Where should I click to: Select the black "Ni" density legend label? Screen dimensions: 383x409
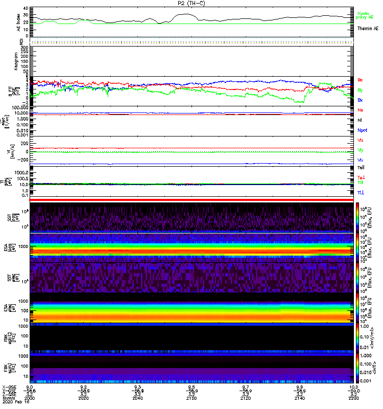pyautogui.click(x=360, y=120)
